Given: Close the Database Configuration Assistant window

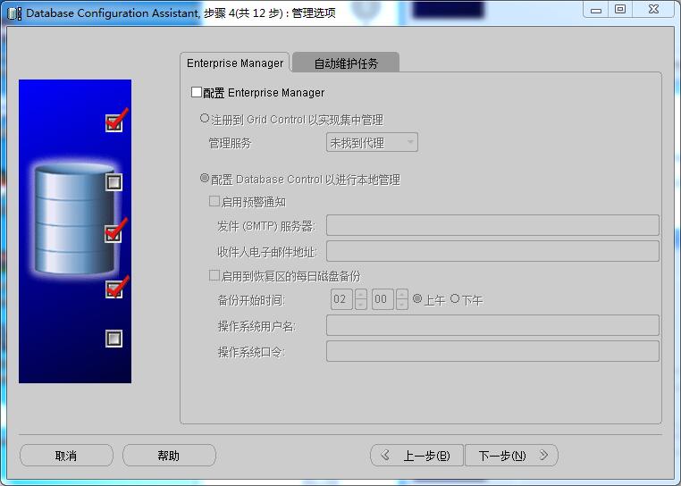Looking at the screenshot, I should coord(653,10).
